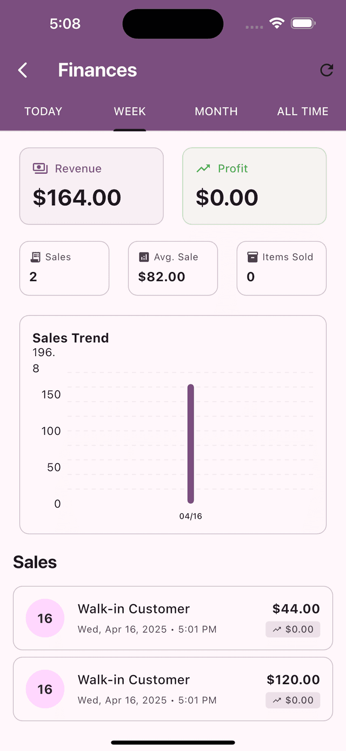The height and width of the screenshot is (751, 346).
Task: Tap the profit badge on the $120.00 sale
Action: coord(292,700)
